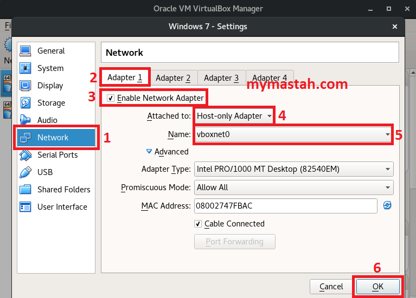Click into the MAC Address field
This screenshot has height=298, width=416.
coord(285,206)
